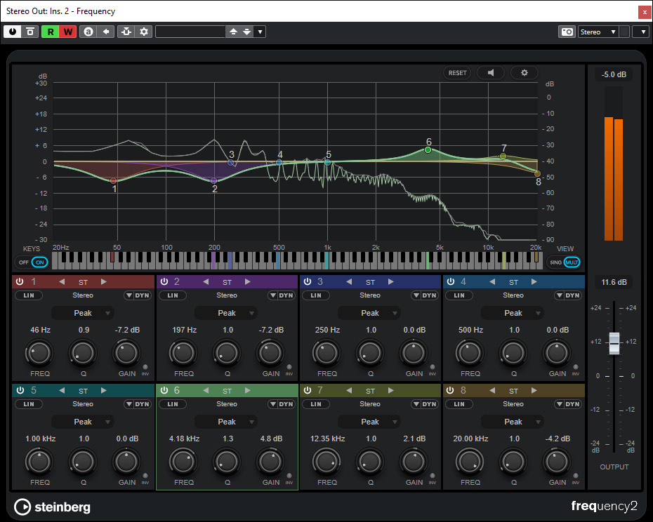Click the speaker listen icon above graph
Screen dimensions: 653x522
(491, 72)
